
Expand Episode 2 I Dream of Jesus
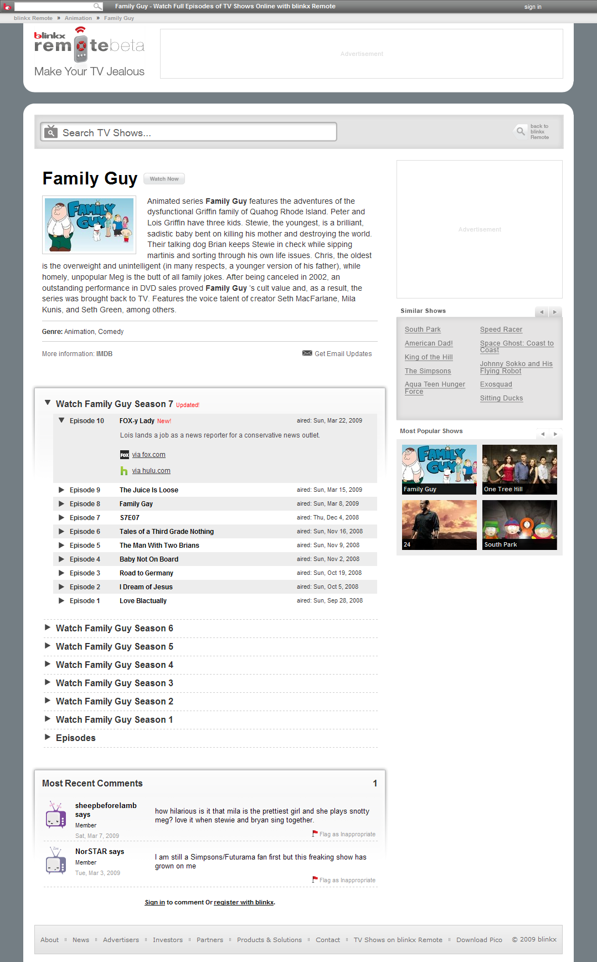pyautogui.click(x=61, y=587)
